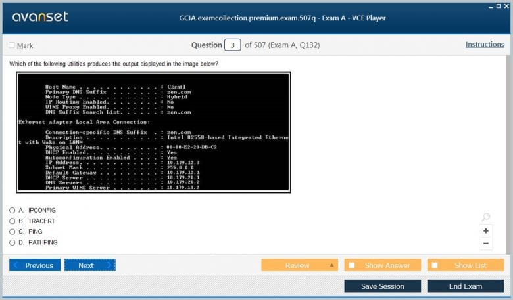Zoom in with the plus icon

(486, 231)
